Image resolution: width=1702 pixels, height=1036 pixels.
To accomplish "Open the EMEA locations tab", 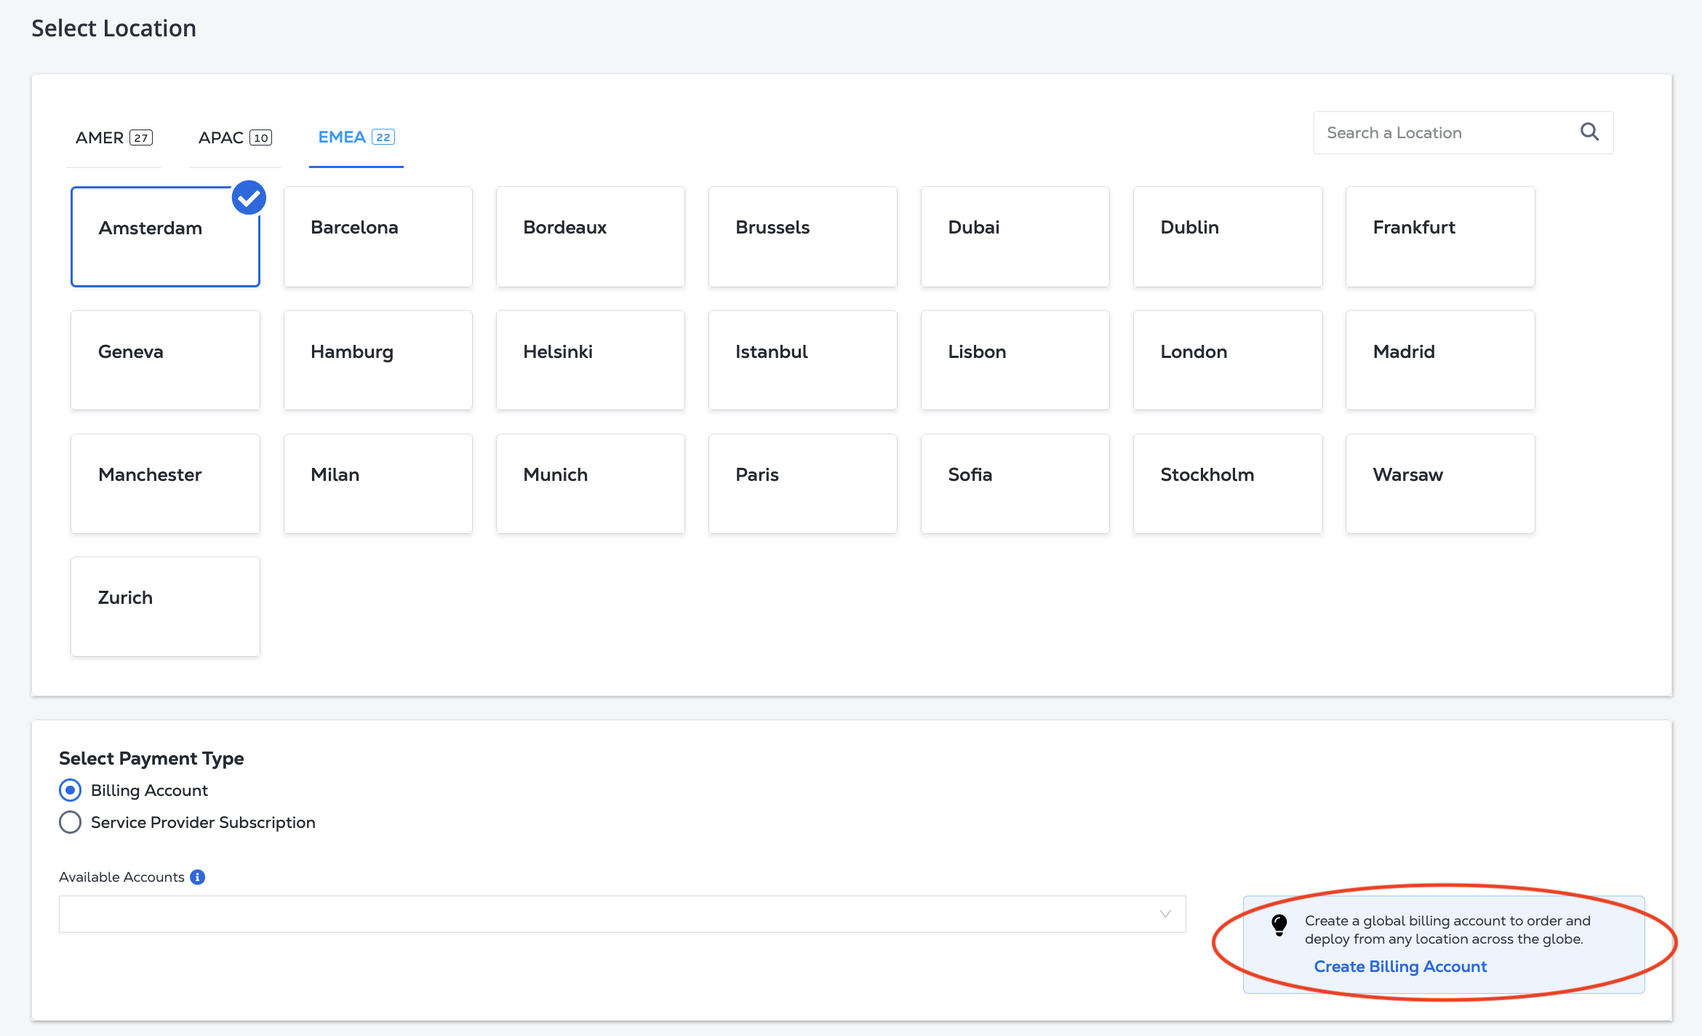I will (356, 137).
